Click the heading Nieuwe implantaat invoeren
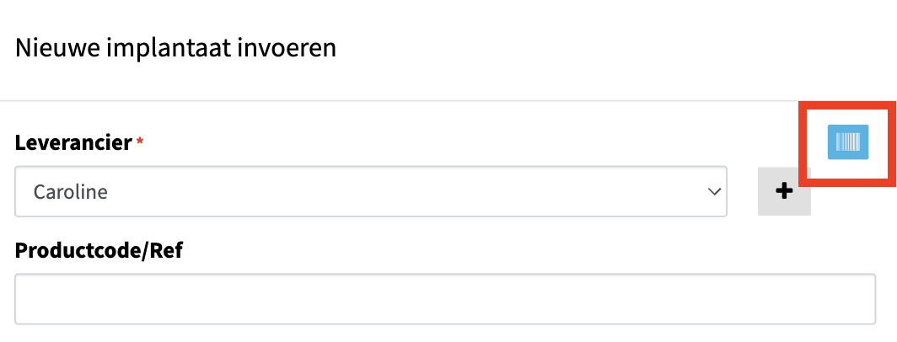The width and height of the screenshot is (897, 342). pos(175,49)
